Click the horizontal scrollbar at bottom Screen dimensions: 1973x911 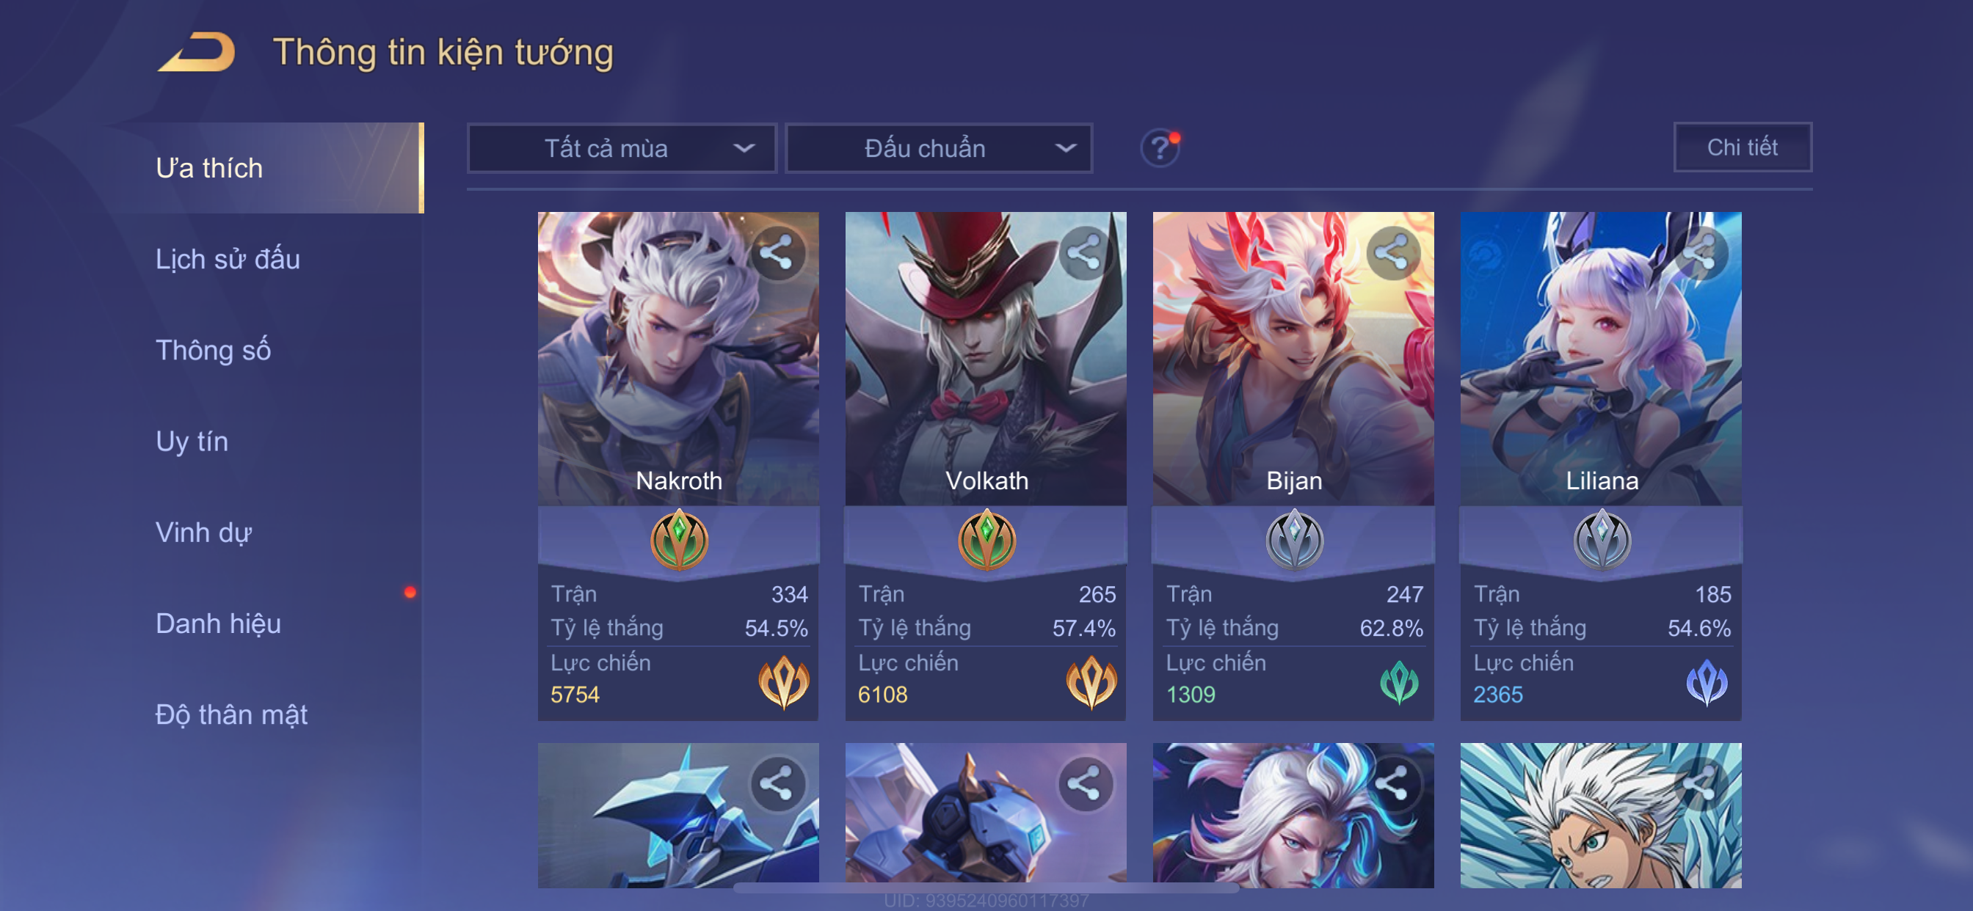(x=986, y=888)
